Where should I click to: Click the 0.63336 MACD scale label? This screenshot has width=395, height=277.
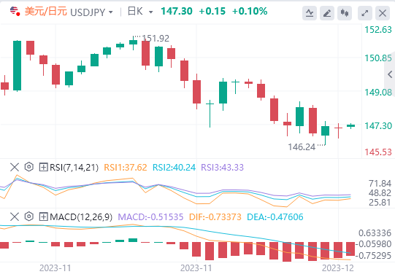(x=375, y=233)
